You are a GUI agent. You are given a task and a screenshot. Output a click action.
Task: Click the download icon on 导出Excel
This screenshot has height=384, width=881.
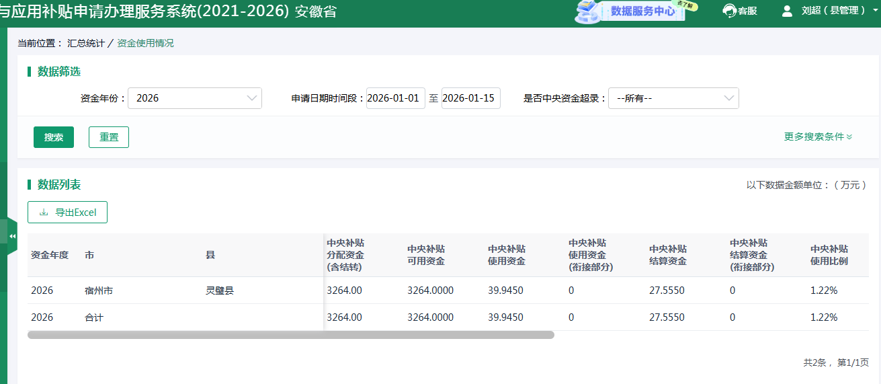tap(44, 213)
